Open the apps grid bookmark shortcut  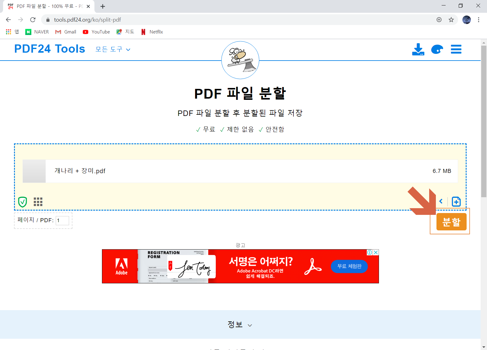tap(12, 32)
